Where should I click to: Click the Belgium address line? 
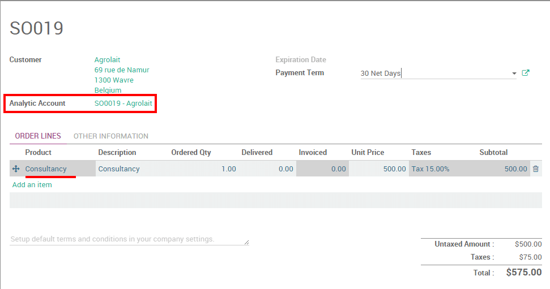click(108, 90)
